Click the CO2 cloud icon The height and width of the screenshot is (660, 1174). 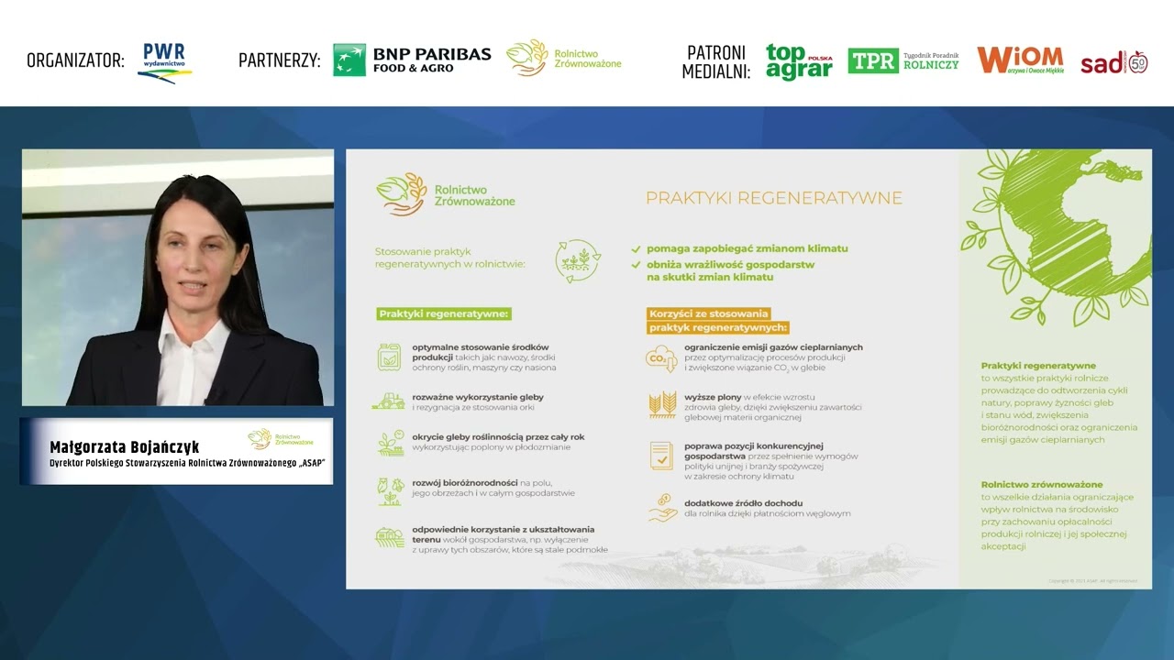pos(661,357)
